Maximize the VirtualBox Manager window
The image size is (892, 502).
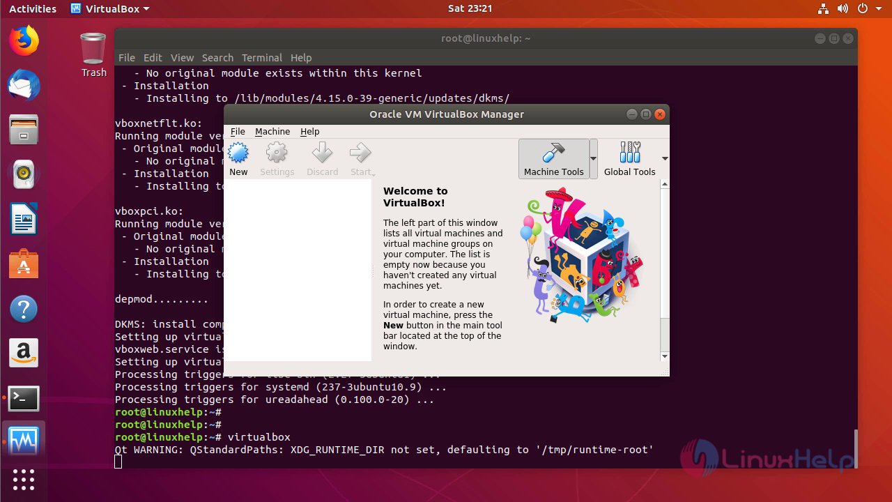tap(646, 114)
